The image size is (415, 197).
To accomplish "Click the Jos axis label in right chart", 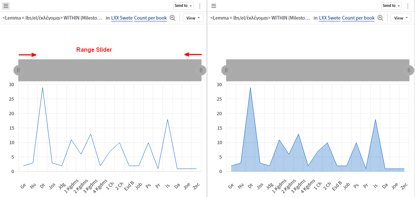I will [260, 186].
